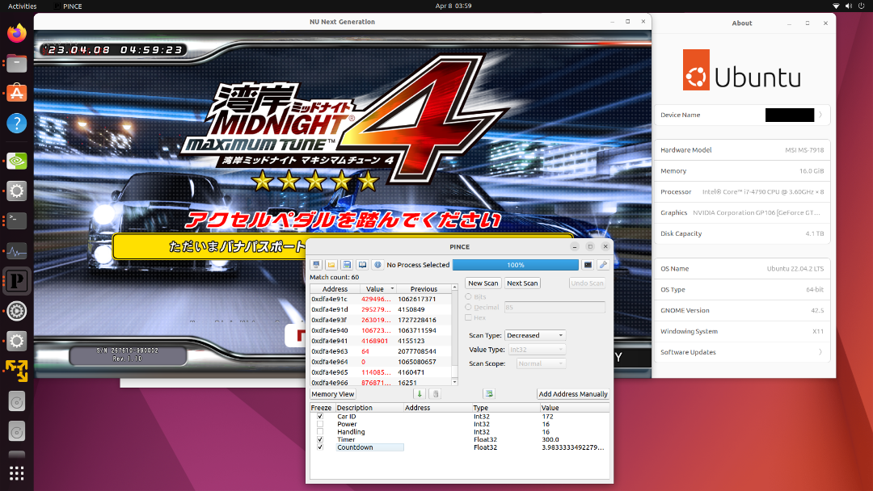Toggle the Hex checkbox
The width and height of the screenshot is (873, 491).
click(x=468, y=317)
